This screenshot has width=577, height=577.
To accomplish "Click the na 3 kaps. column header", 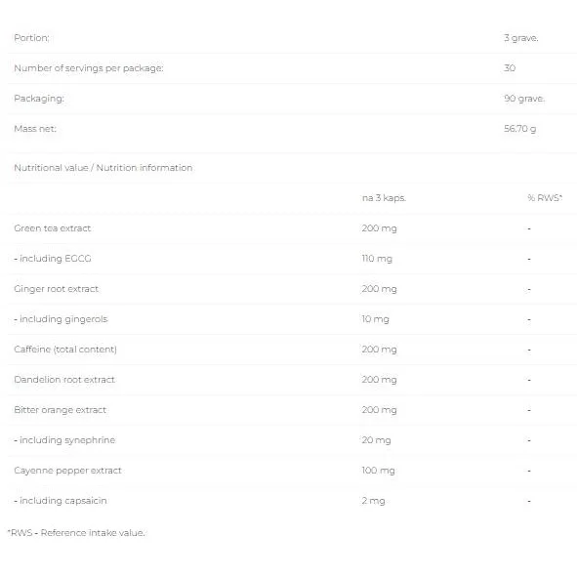I will [x=384, y=198].
